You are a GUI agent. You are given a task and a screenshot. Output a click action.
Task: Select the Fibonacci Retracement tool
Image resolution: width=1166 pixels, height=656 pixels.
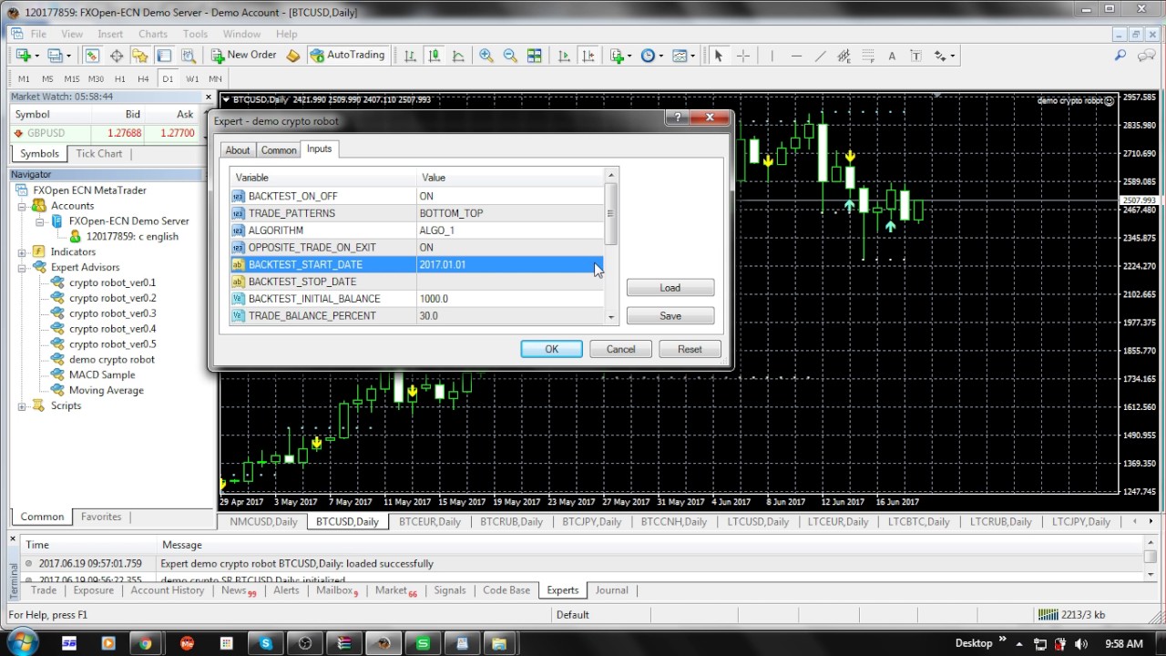point(867,56)
